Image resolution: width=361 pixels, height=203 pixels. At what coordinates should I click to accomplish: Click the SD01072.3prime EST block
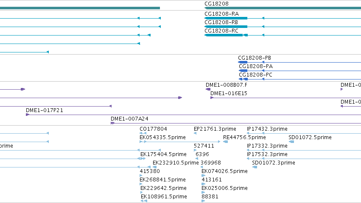click(255, 167)
